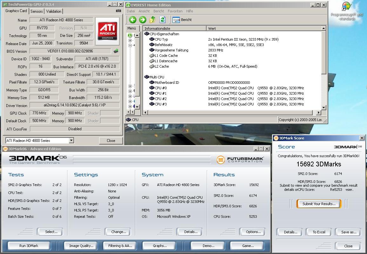367x254 pixels.
Task: Click the CPU #3 row icon
Action: (152, 104)
